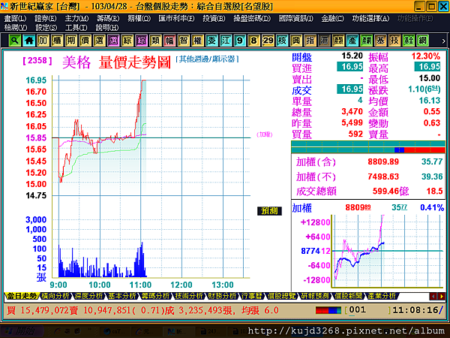Select the 權 toolbar icon
This screenshot has height=338, width=450.
coord(197,41)
